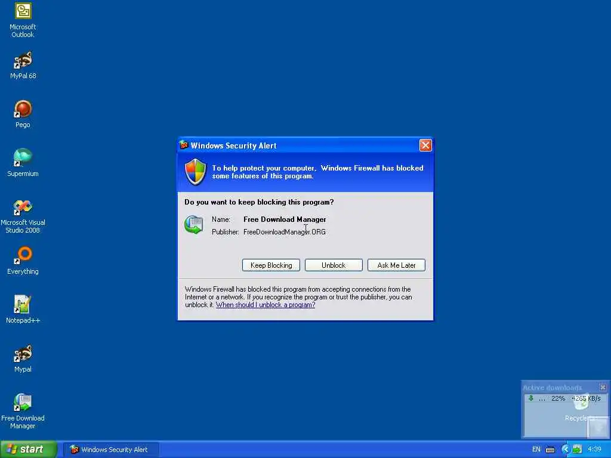Image resolution: width=611 pixels, height=458 pixels.
Task: Select the Free Download Manager desktop shortcut
Action: [23, 411]
